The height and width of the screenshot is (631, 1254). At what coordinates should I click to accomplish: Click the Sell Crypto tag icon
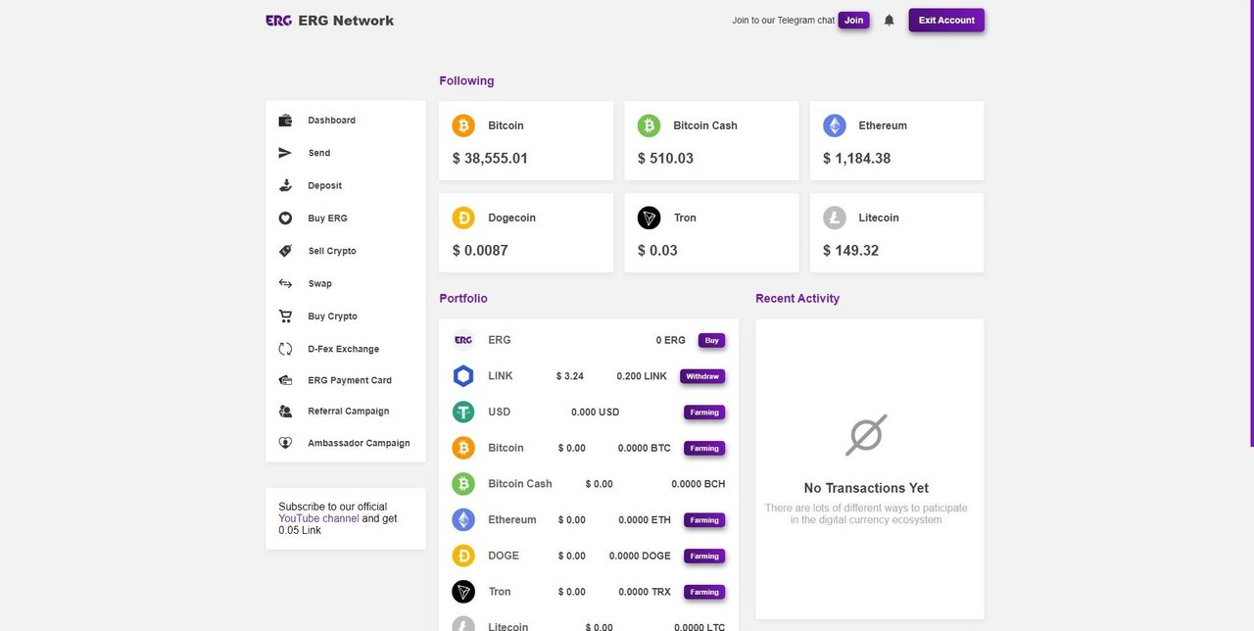(285, 251)
